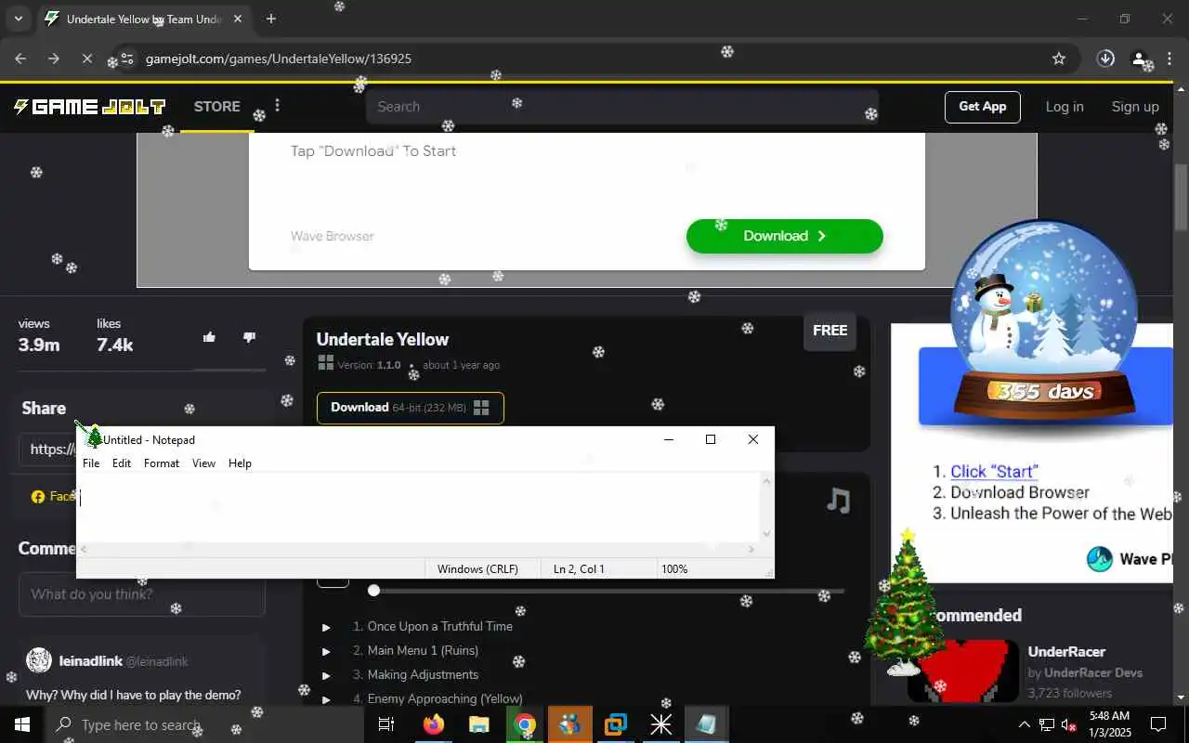Open the snowflake app on the taskbar
Viewport: 1189px width, 743px height.
coord(661,724)
